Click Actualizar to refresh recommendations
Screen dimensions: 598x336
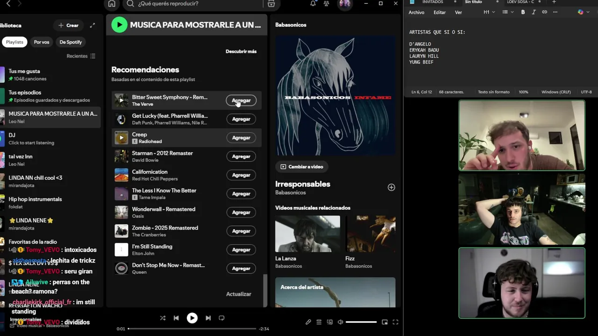coord(239,294)
